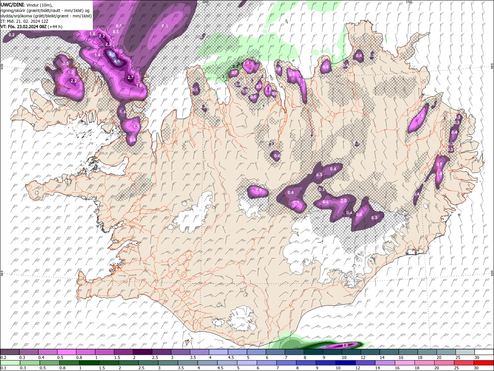
Task: Click the valid time "VT: Fös. 23.02.2024 08Z"
Action: (24, 27)
